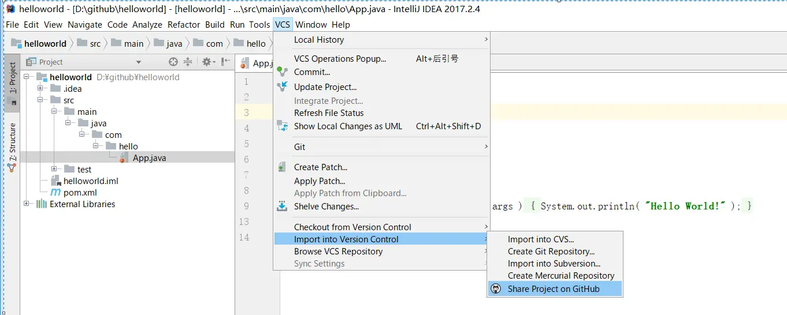Click line number 14 in editor gutter
This screenshot has height=315, width=787.
tap(244, 237)
